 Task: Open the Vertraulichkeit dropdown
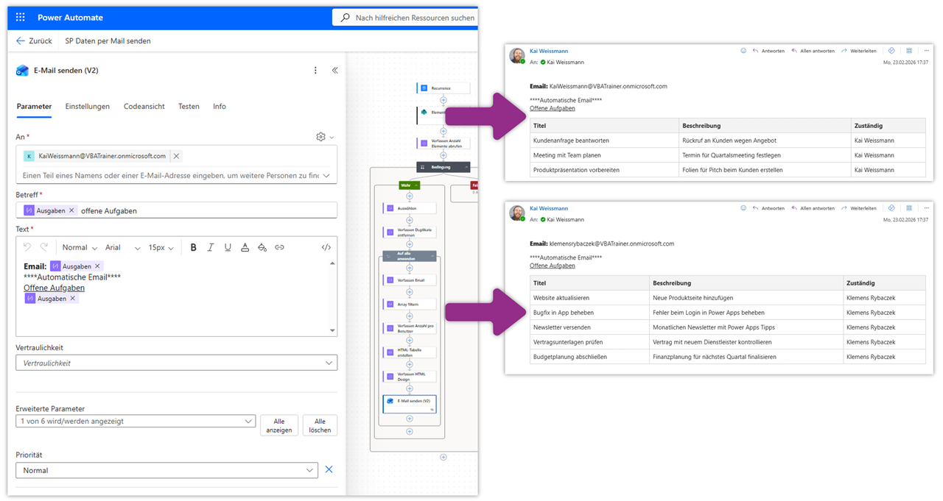click(x=176, y=363)
